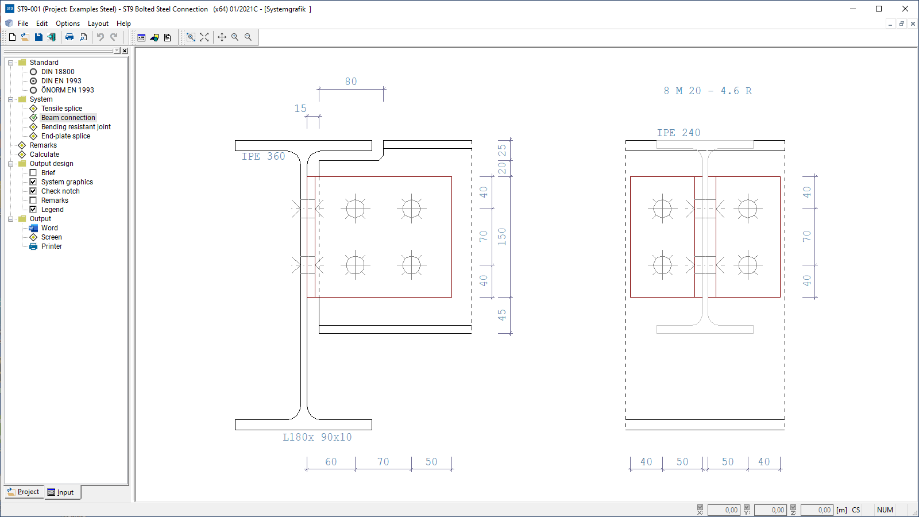
Task: Restore the inner document window
Action: point(902,24)
